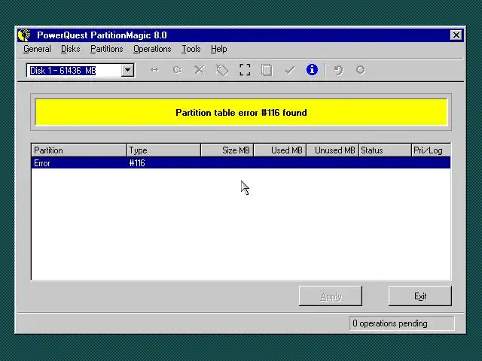This screenshot has height=361, width=482.
Task: Click the Unused MB column header
Action: pos(333,150)
